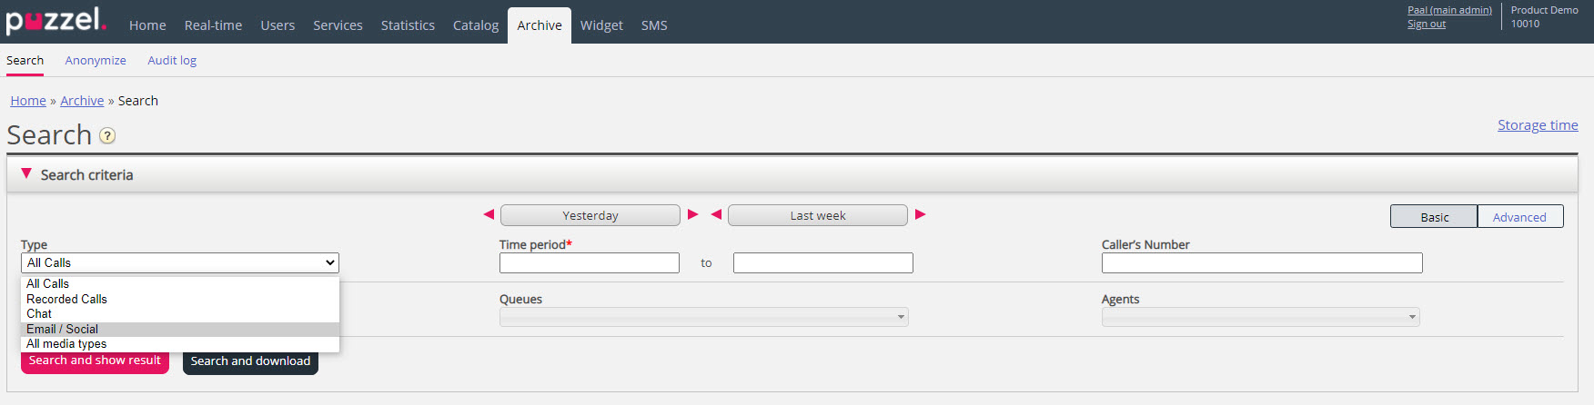Click the Puzzel logo

tap(56, 21)
